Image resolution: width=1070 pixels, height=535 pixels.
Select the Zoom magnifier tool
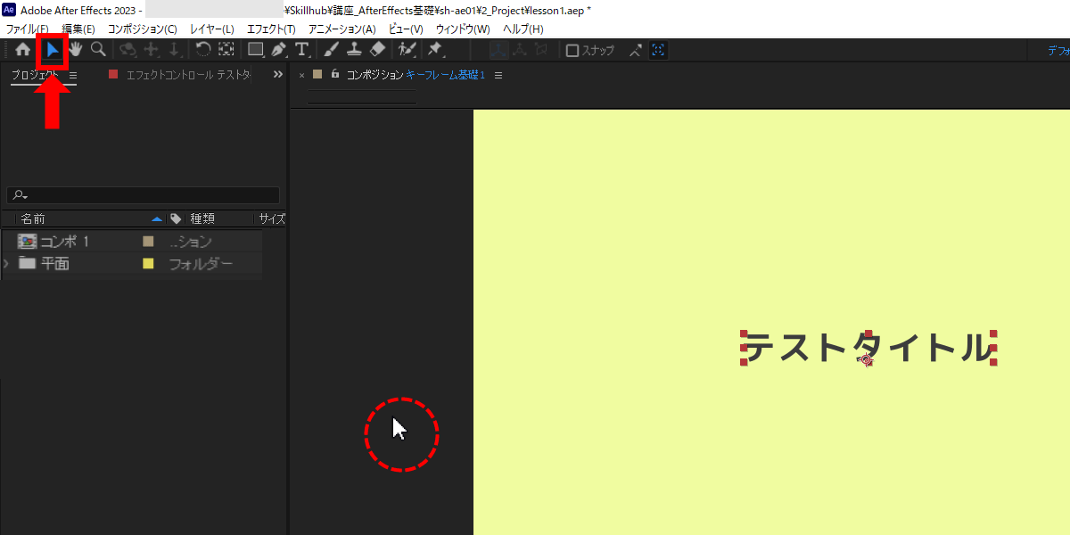coord(98,50)
